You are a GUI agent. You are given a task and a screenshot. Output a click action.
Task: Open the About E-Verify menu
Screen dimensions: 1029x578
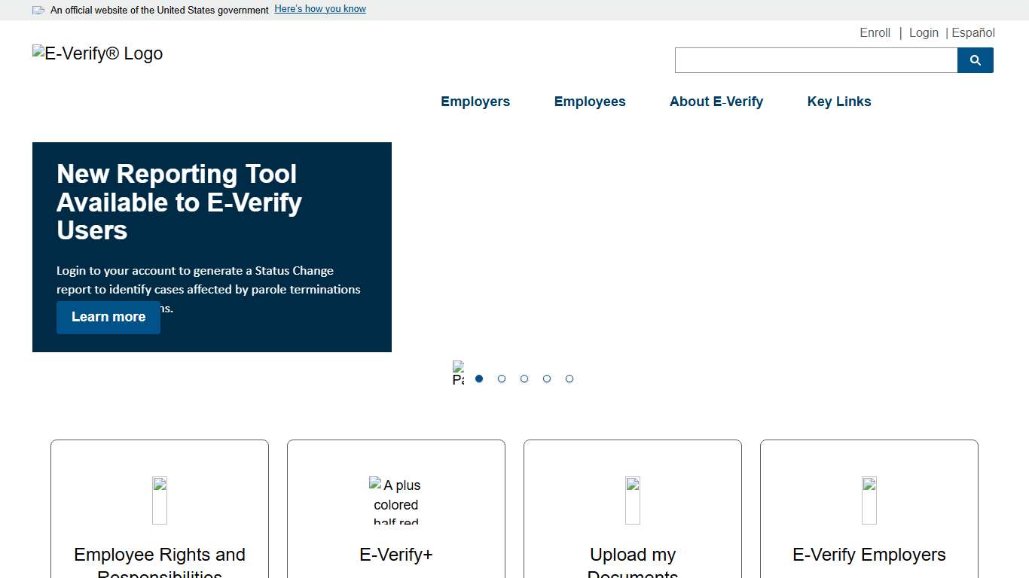(716, 101)
